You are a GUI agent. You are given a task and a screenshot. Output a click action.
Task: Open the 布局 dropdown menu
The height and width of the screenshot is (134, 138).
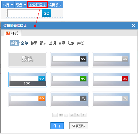(8, 5)
